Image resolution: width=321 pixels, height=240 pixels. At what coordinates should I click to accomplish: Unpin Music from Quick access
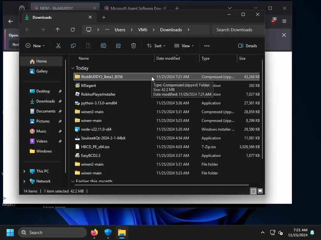(x=60, y=131)
